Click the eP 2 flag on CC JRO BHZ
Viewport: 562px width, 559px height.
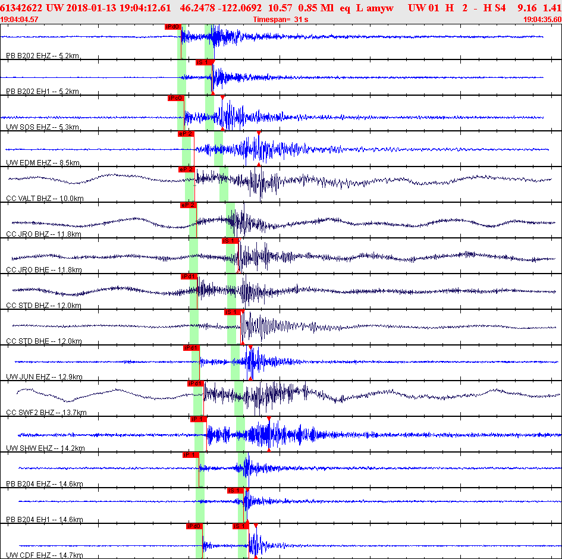coord(188,205)
